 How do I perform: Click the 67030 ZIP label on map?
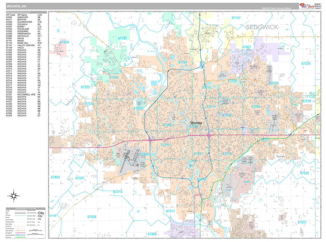click(65, 42)
